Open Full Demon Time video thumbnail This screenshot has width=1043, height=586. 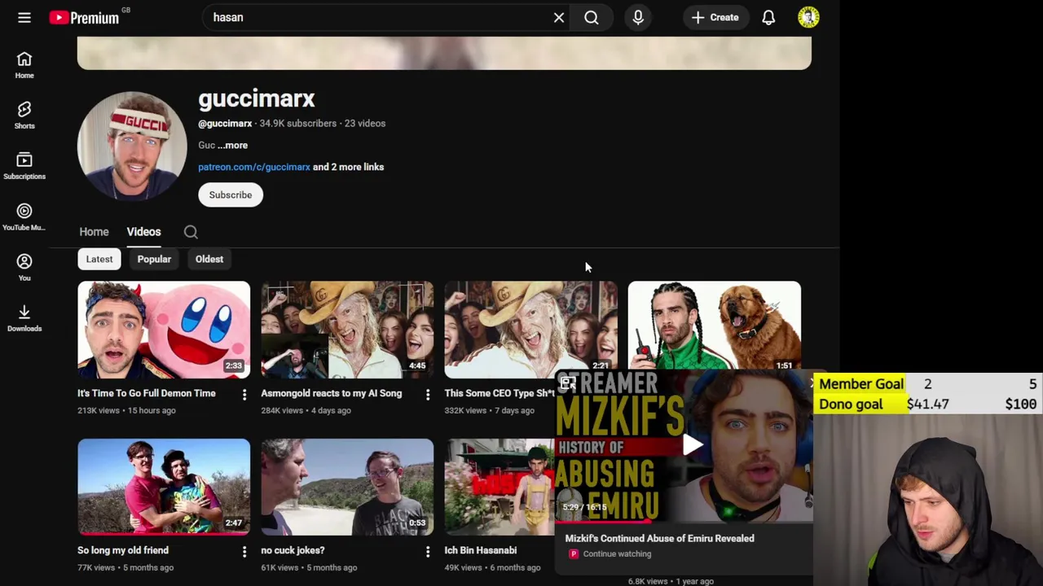click(164, 330)
